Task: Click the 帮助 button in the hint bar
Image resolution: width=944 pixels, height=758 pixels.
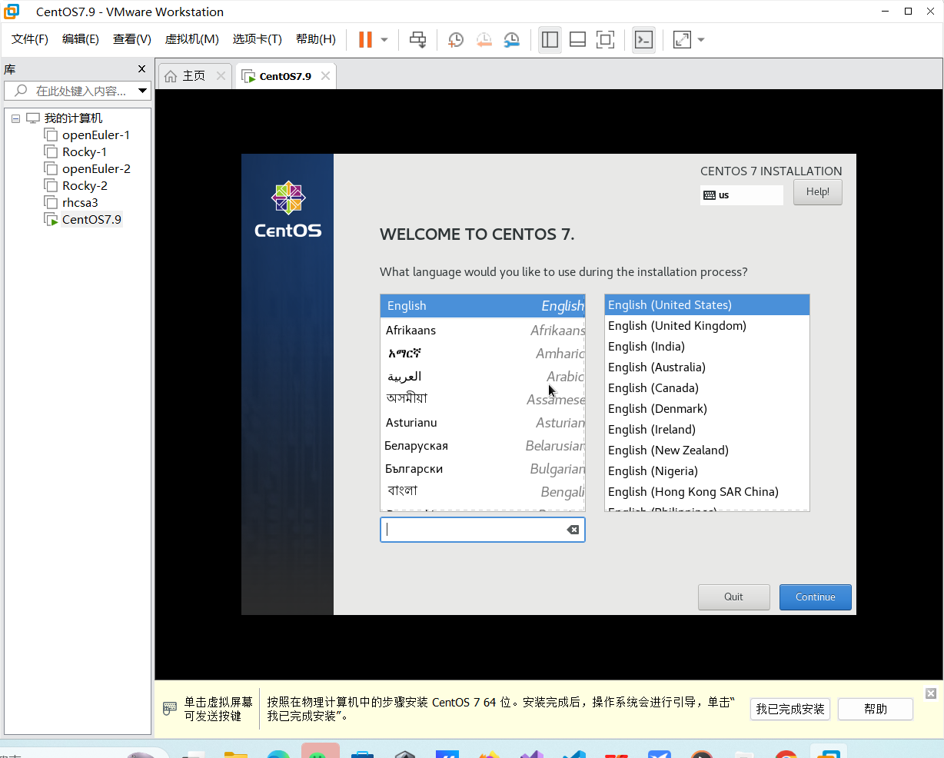Action: [x=876, y=709]
